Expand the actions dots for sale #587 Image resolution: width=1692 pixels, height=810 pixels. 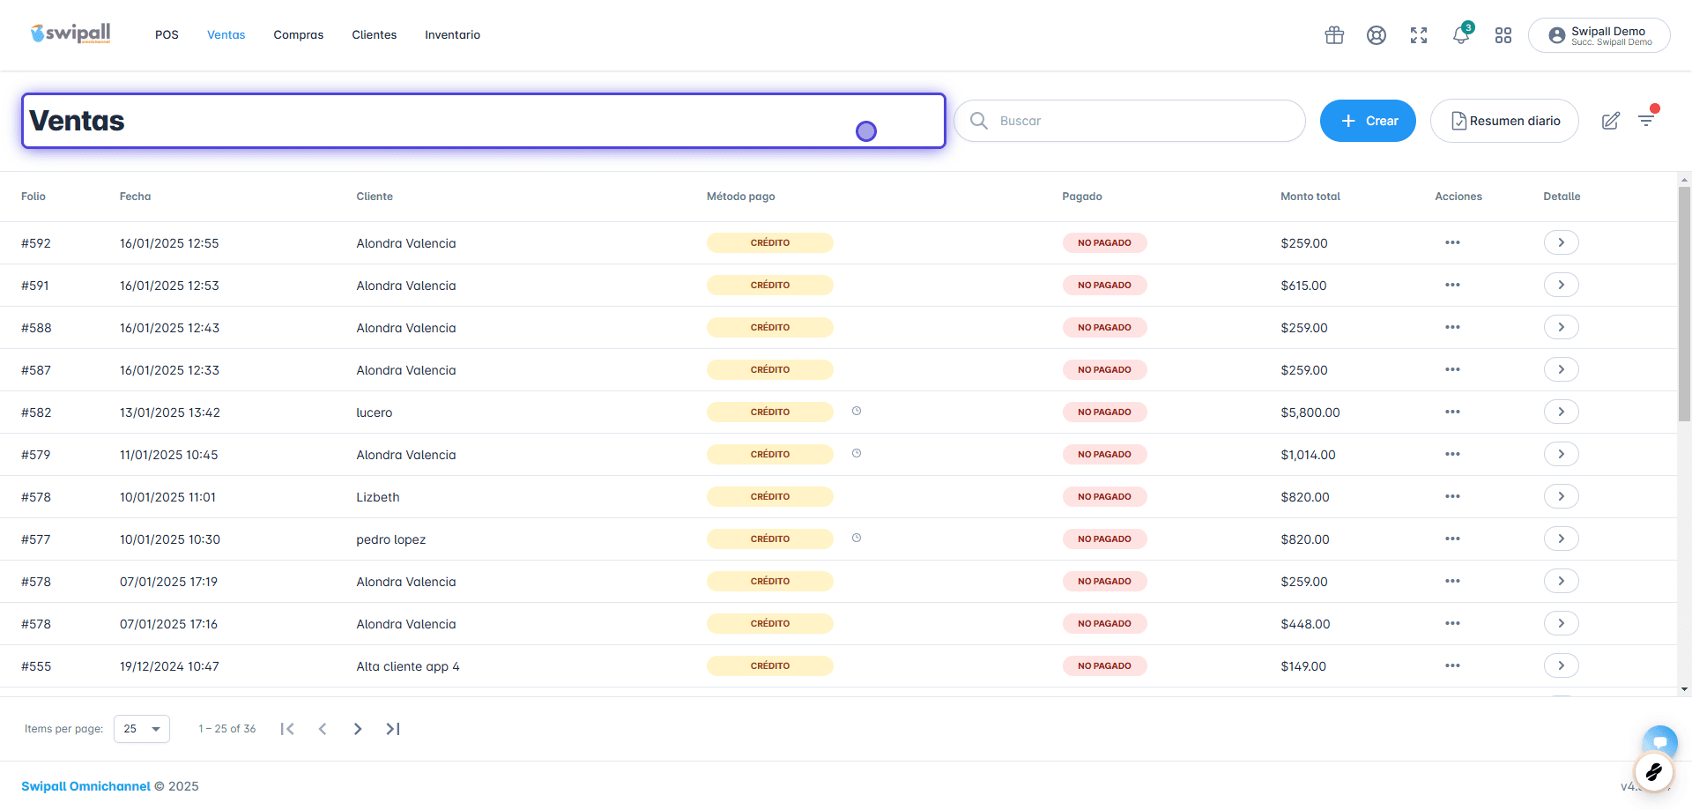pos(1452,369)
